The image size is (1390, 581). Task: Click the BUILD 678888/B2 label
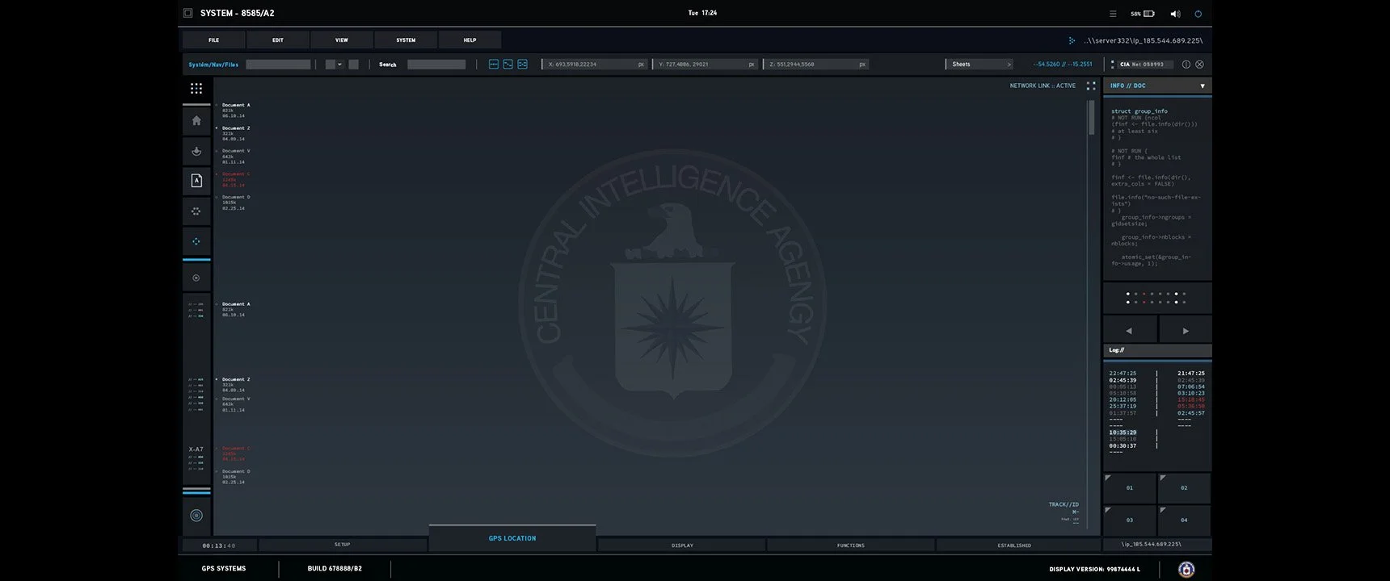point(335,569)
